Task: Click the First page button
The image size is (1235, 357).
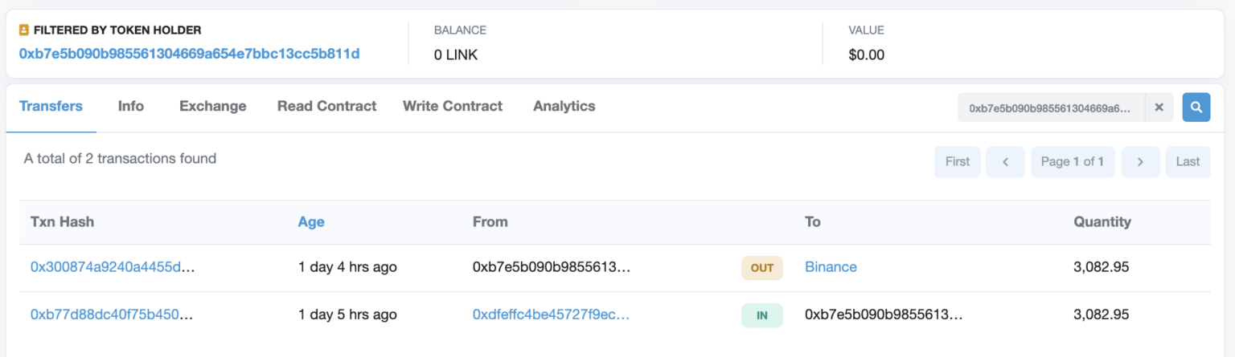Action: [957, 161]
